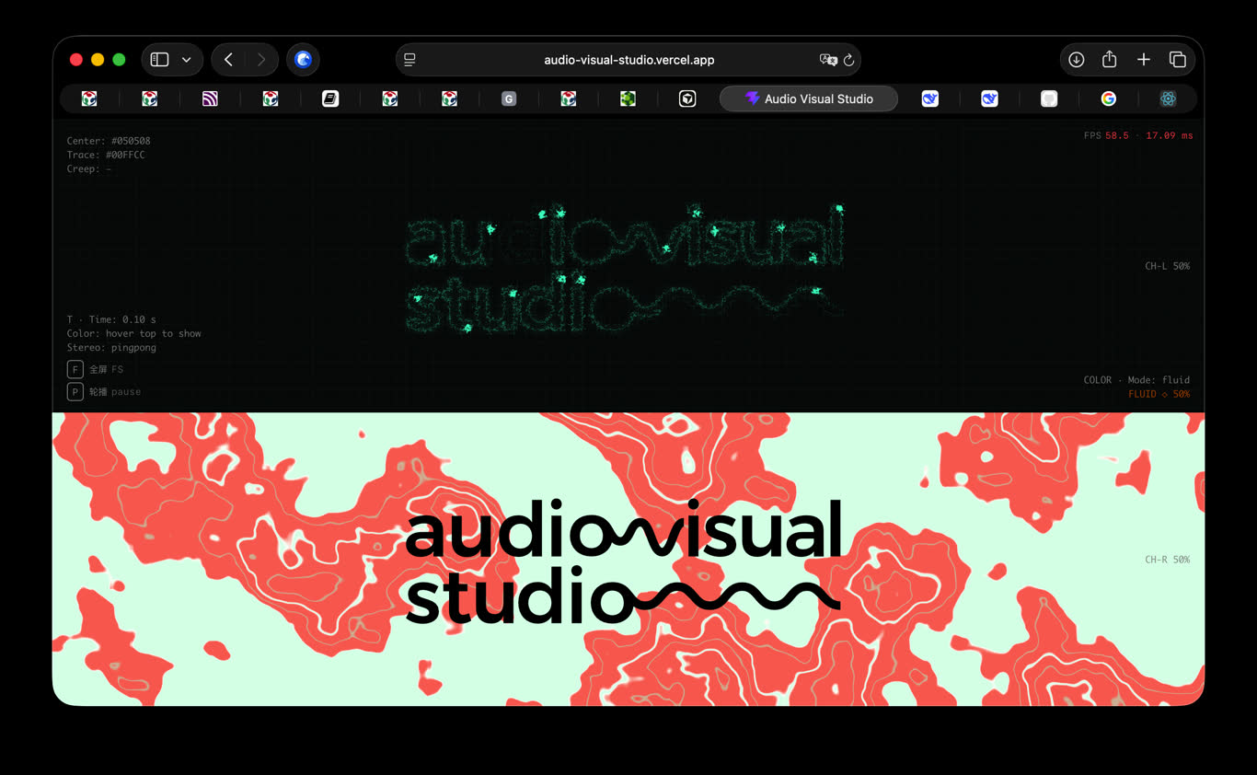Switch to the Google favicon tab
This screenshot has height=775, width=1257.
pyautogui.click(x=1109, y=98)
